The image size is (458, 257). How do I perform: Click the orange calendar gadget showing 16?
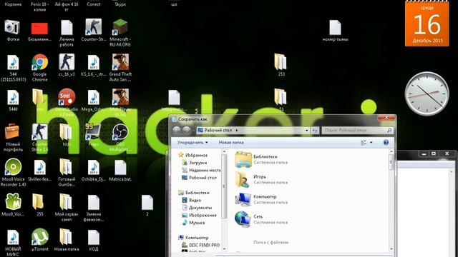pyautogui.click(x=427, y=24)
